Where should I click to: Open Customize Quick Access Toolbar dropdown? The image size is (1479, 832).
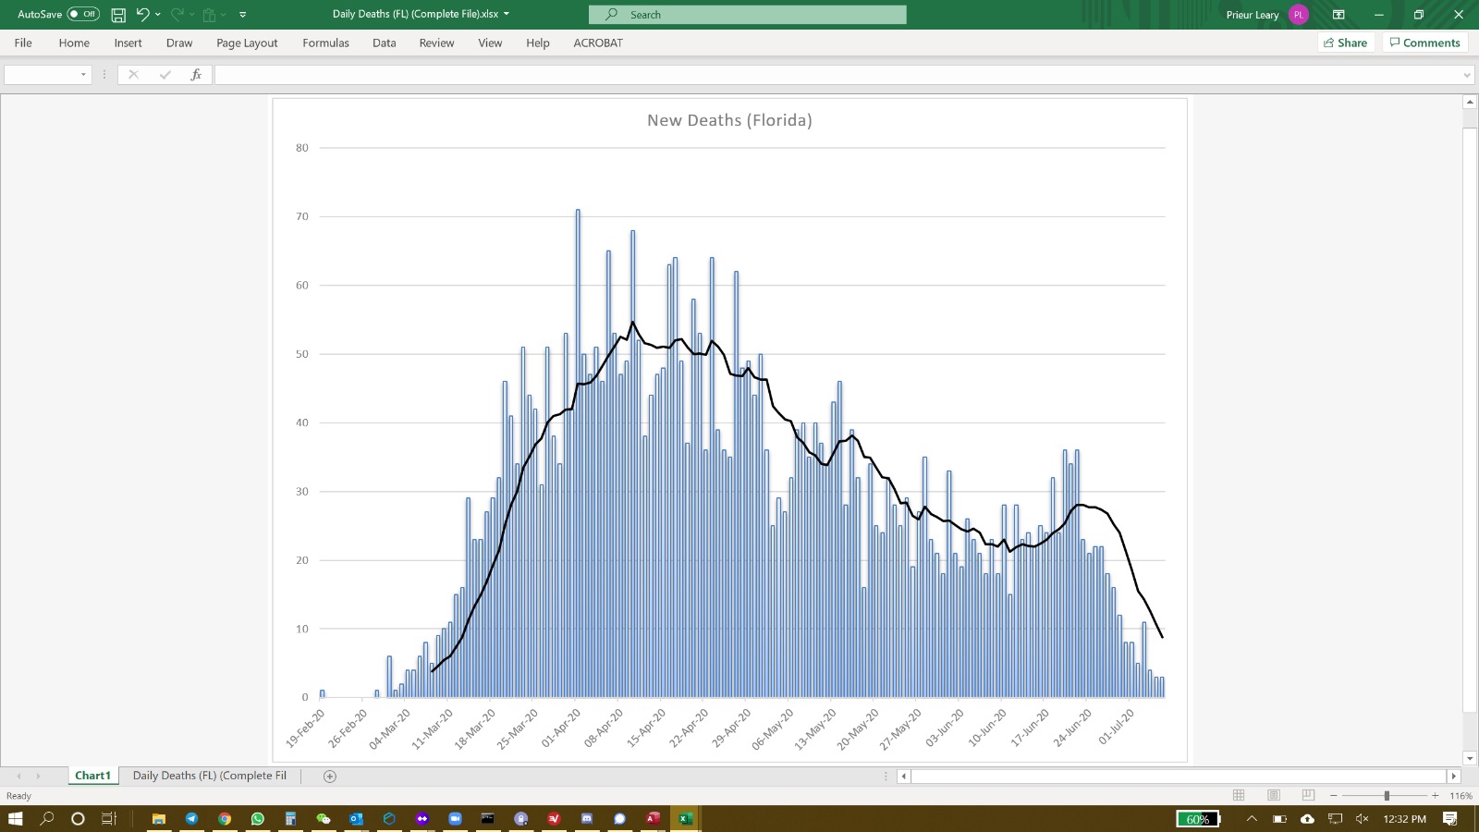[x=243, y=15]
